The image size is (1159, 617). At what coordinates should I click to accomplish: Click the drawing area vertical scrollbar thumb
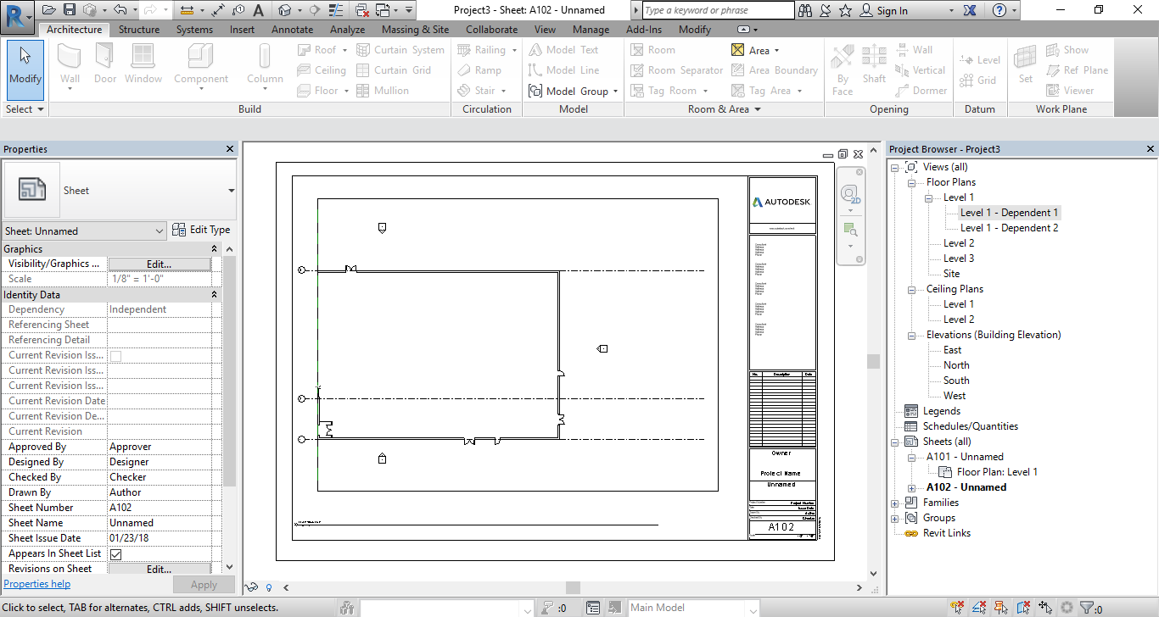click(872, 362)
